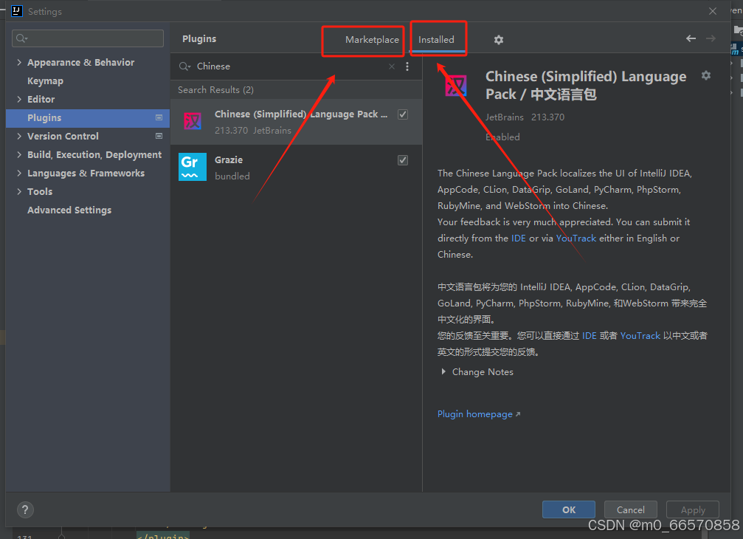Screen dimensions: 743x539
Task: Clear the Chinese plugin search text
Action: tap(391, 66)
